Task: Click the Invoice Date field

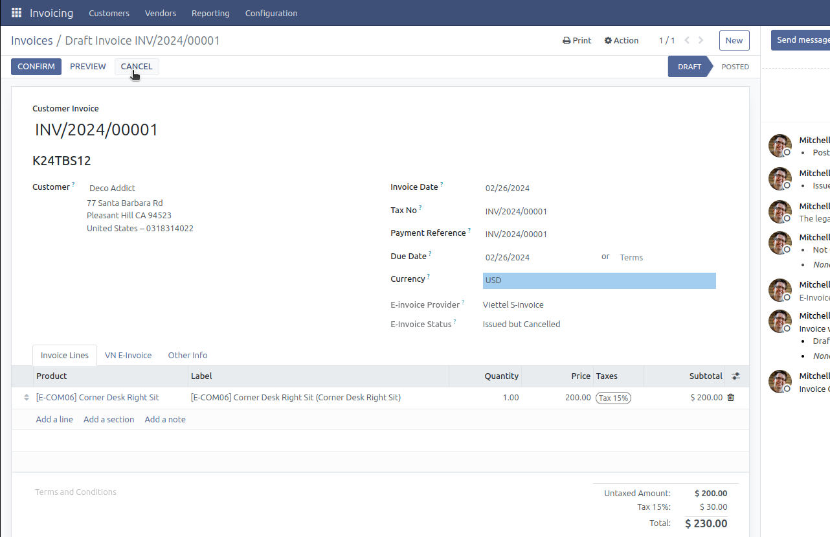Action: 508,189
